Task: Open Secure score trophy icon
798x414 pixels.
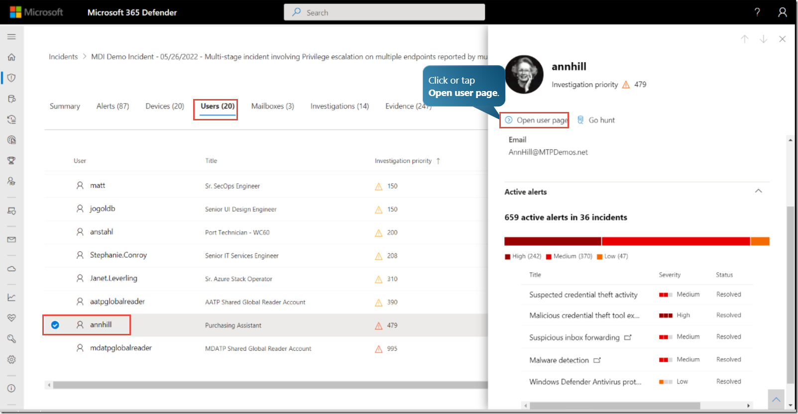Action: [x=11, y=161]
